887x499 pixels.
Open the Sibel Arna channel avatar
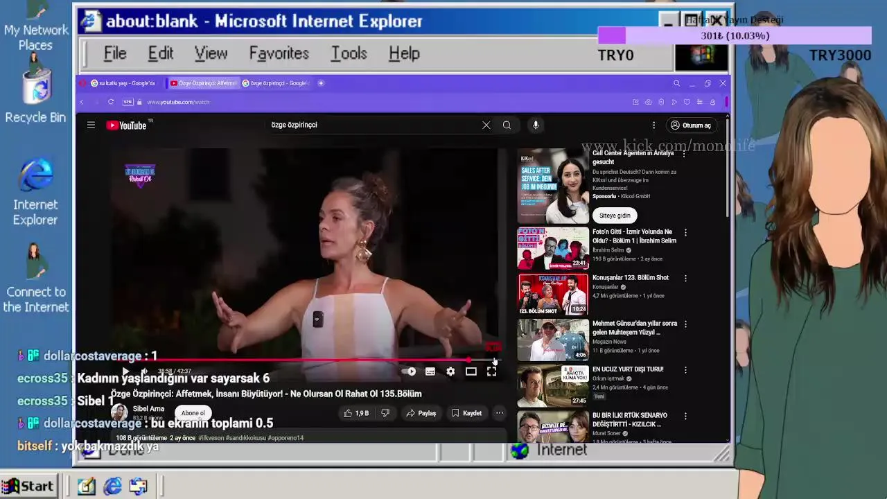pyautogui.click(x=119, y=412)
